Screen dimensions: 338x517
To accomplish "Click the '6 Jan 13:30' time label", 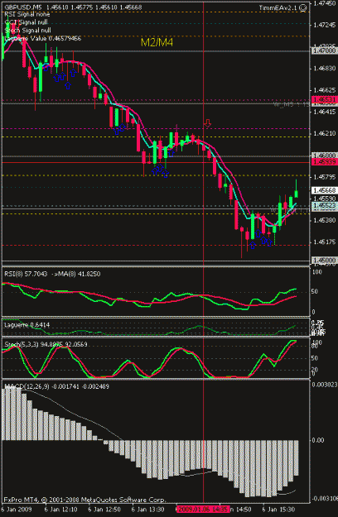I will [x=147, y=509].
